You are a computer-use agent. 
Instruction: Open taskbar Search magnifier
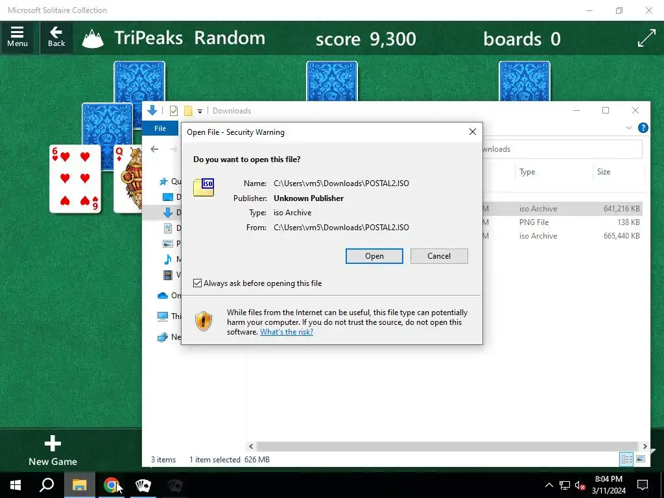(47, 485)
